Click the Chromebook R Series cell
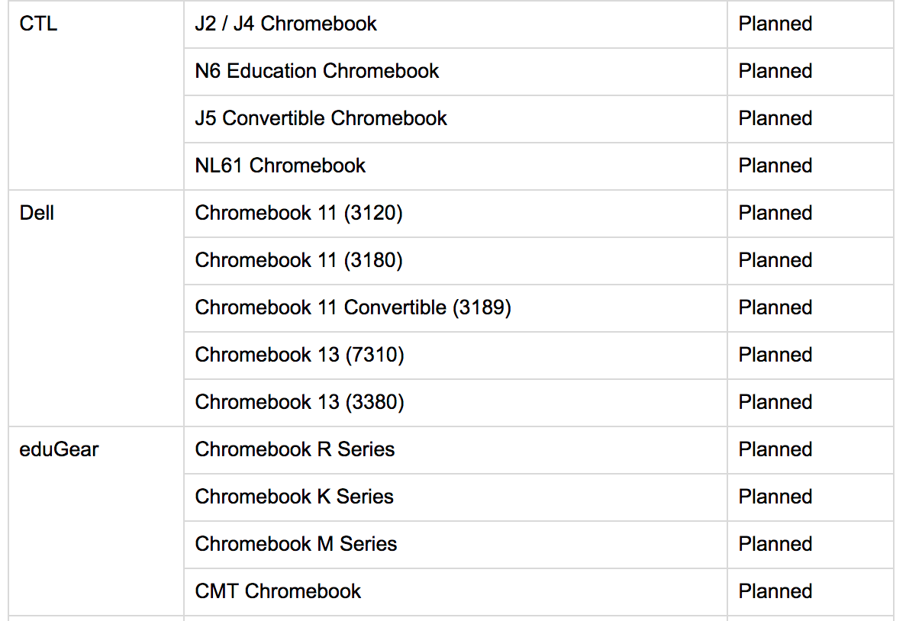 point(295,449)
